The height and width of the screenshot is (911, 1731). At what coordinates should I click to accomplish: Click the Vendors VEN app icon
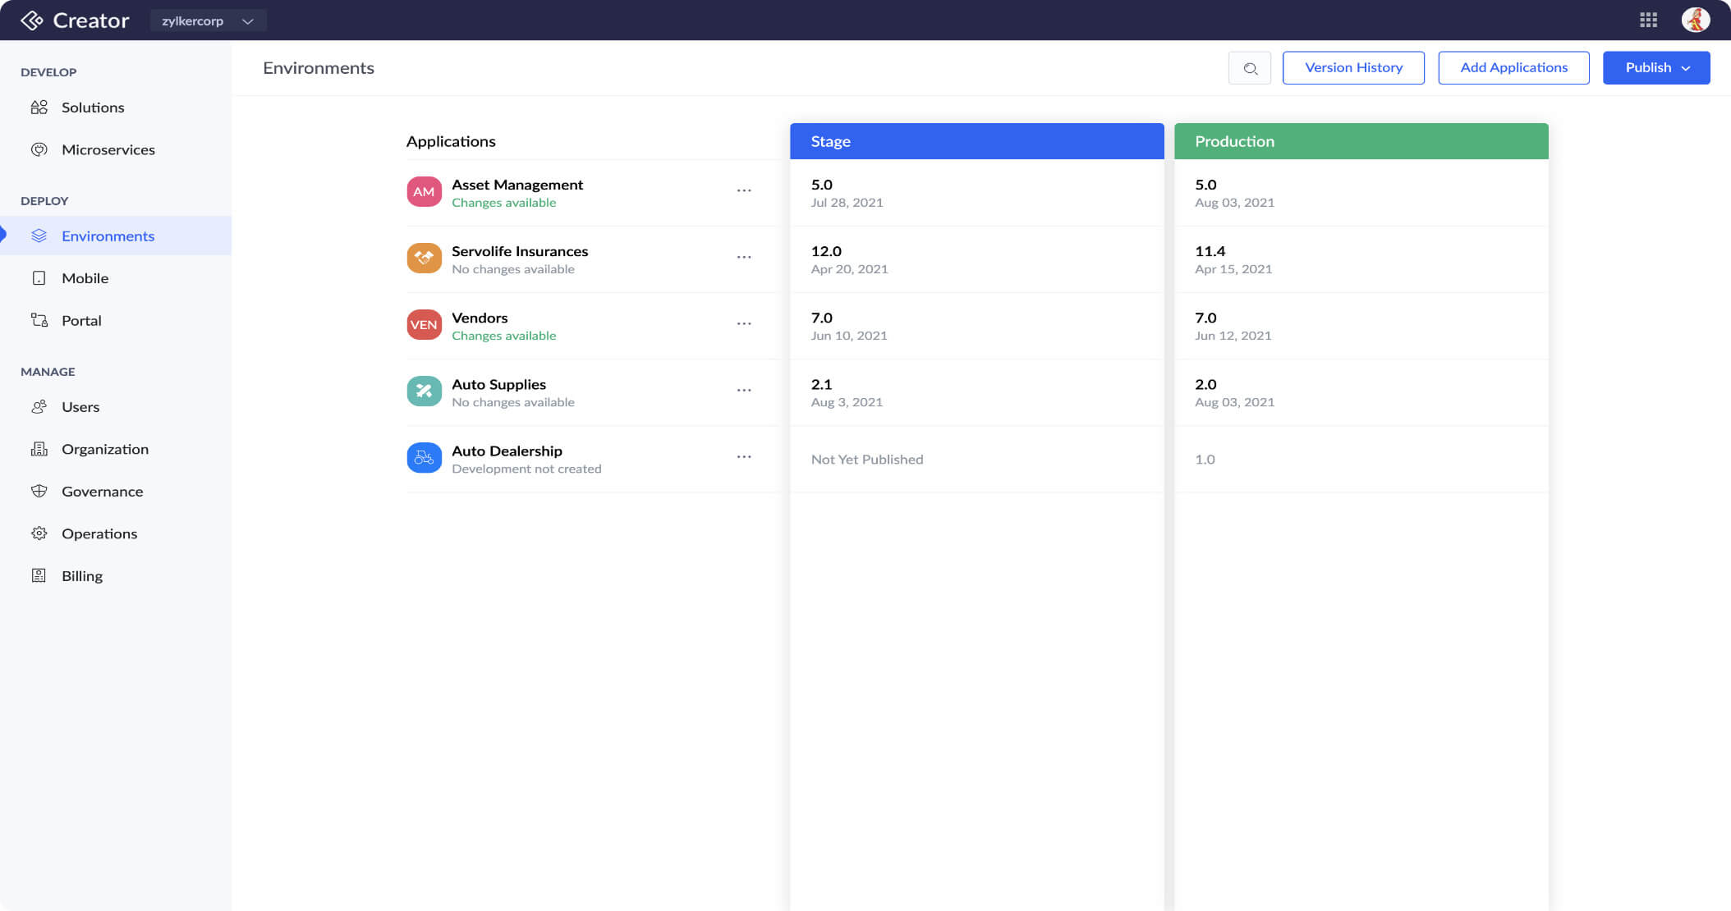(424, 325)
